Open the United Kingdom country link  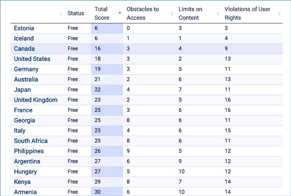pos(36,100)
